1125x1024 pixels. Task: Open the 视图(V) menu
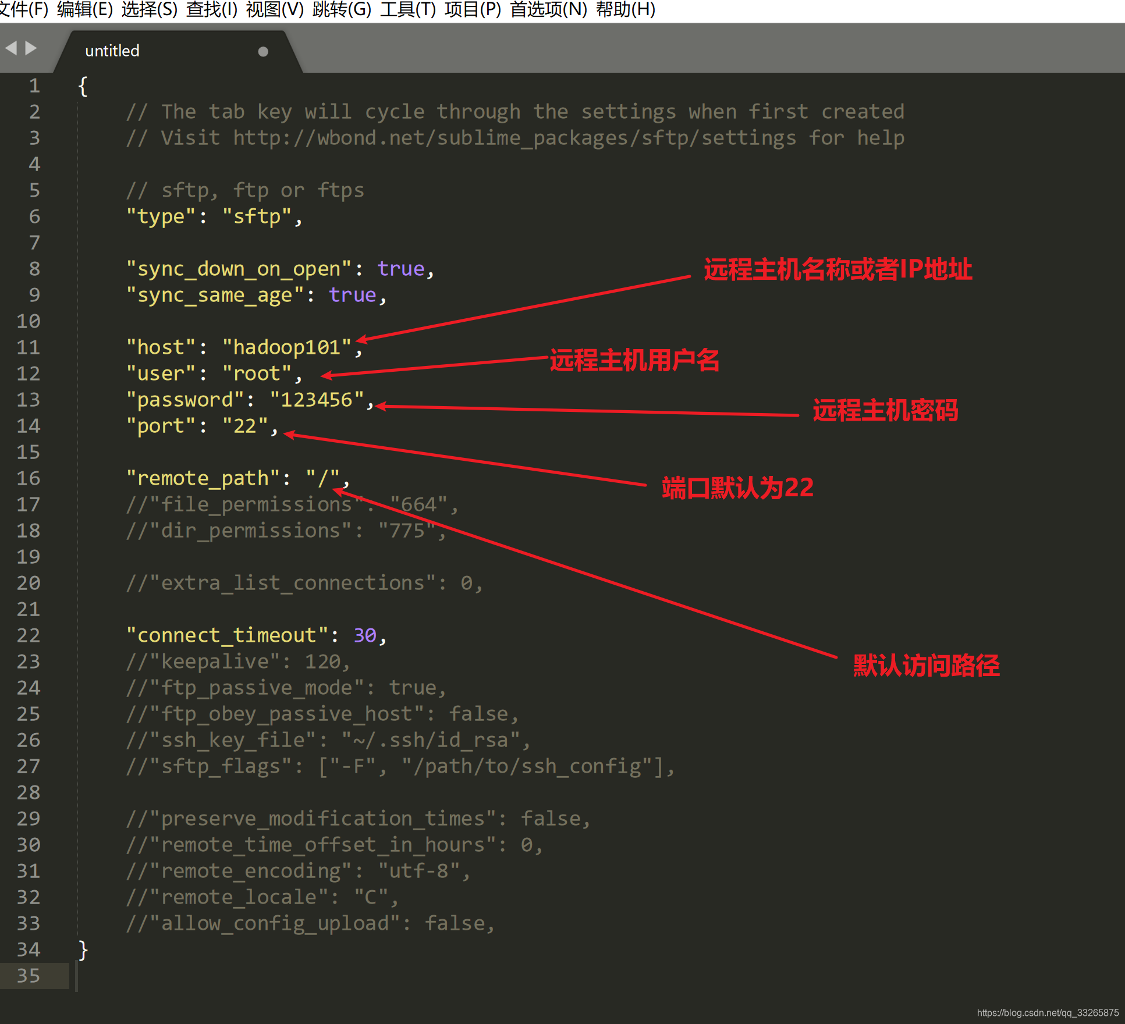point(275,9)
